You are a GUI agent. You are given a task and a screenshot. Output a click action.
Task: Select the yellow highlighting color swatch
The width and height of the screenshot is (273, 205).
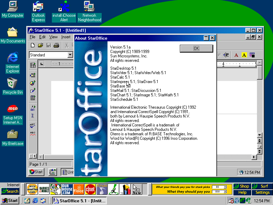pyautogui.click(x=244, y=55)
